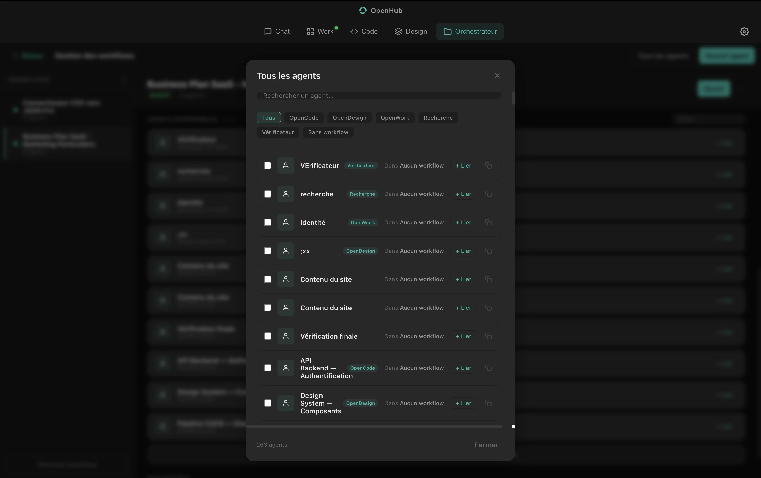Screen dimensions: 761x478
Task: Focus the Rechercher un agent search field
Action: [x=379, y=96]
